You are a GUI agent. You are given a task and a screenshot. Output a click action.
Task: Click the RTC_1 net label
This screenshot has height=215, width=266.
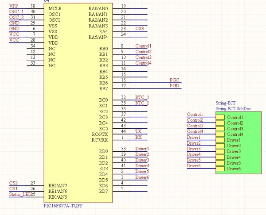[142, 97]
